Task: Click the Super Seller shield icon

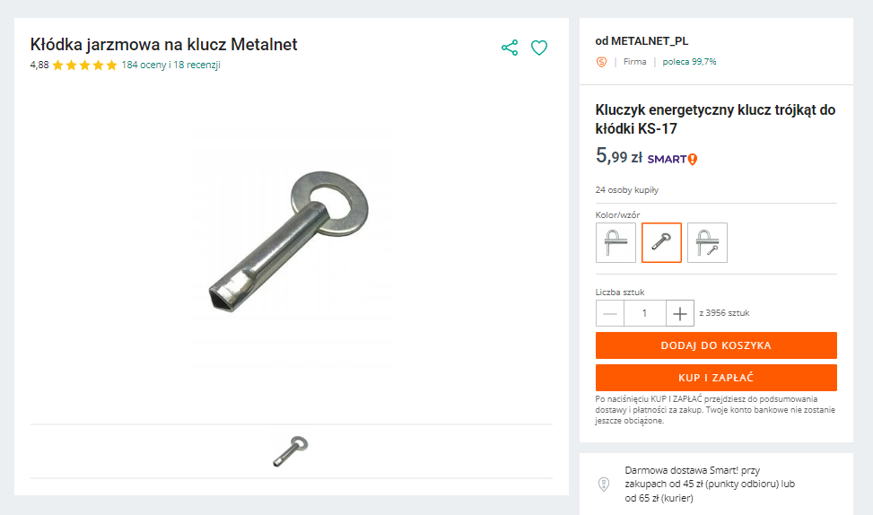Action: click(601, 62)
